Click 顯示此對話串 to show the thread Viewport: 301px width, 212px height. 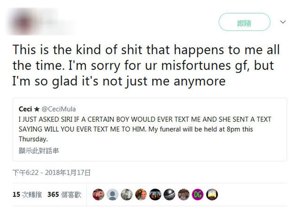(x=39, y=151)
